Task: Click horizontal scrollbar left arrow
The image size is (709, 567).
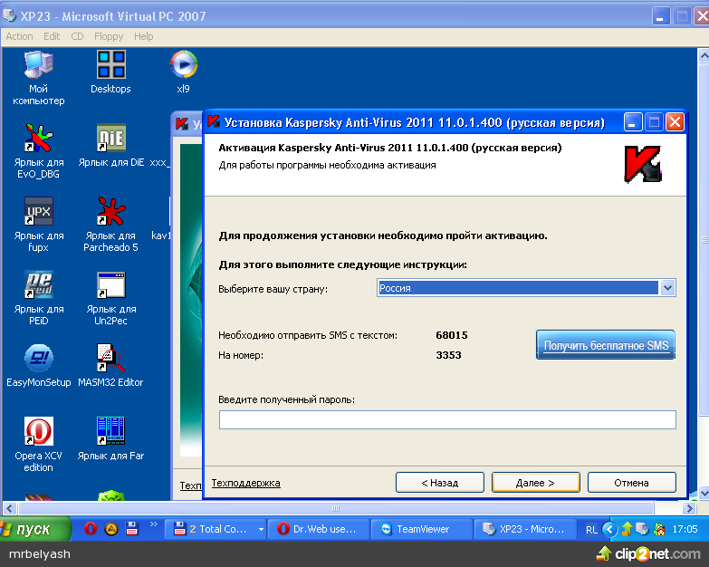Action: click(x=9, y=508)
